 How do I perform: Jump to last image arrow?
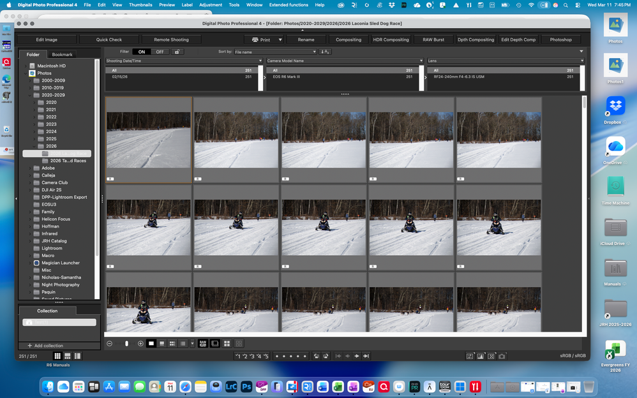pos(366,356)
